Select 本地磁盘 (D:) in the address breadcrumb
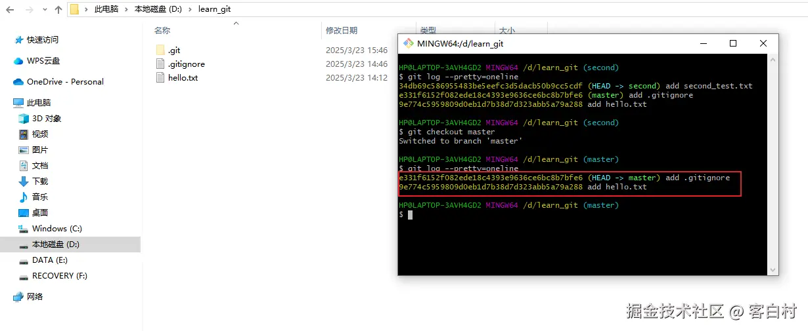The image size is (808, 331). tap(158, 10)
